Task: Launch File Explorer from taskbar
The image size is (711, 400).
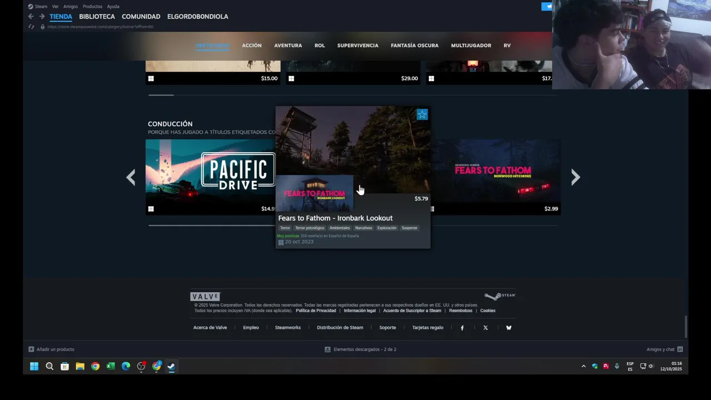Action: [80, 366]
